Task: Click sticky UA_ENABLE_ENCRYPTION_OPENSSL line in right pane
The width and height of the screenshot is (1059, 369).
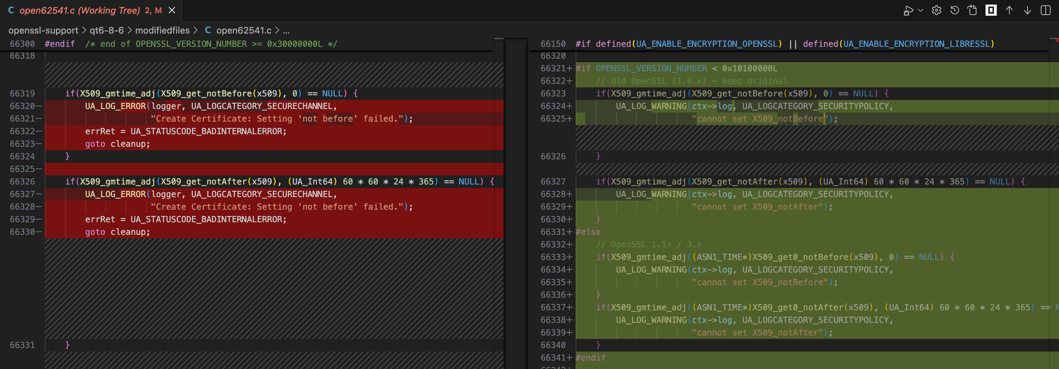Action: (708, 44)
